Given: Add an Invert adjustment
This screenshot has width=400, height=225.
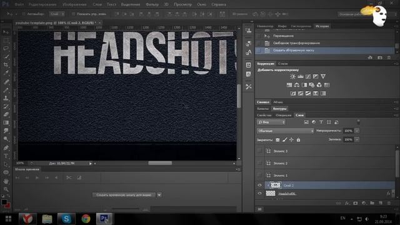Looking at the screenshot, I should tap(293, 93).
